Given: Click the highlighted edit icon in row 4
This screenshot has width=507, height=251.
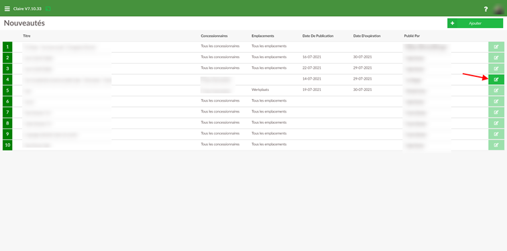Looking at the screenshot, I should coord(496,80).
